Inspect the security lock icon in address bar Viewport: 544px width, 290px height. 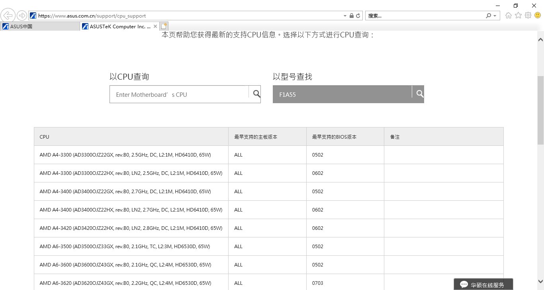351,16
